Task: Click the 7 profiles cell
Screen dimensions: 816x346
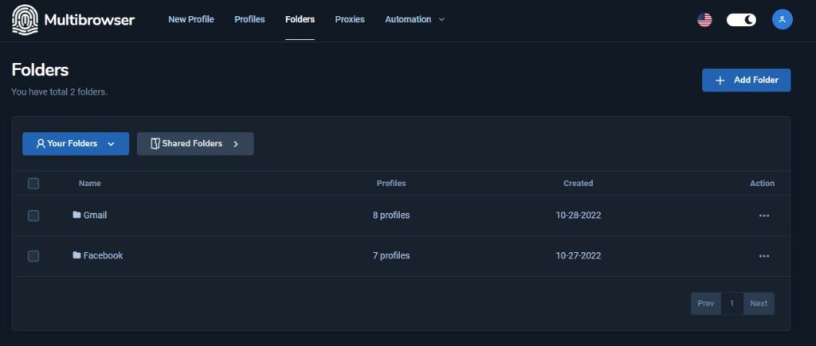Action: [x=390, y=255]
